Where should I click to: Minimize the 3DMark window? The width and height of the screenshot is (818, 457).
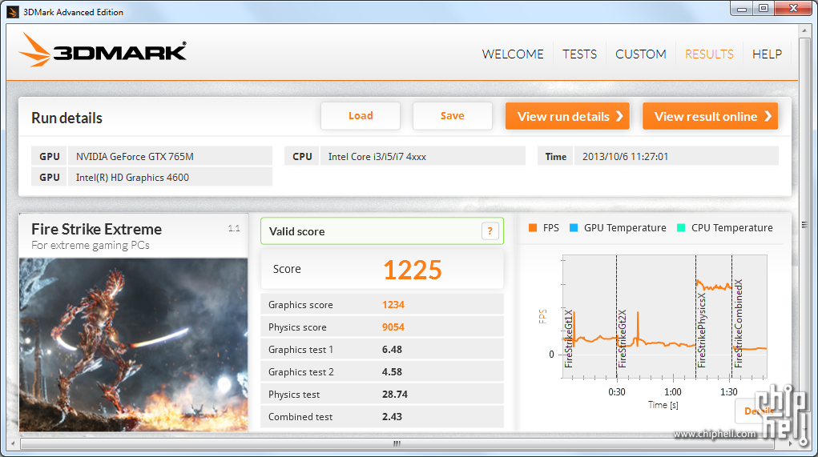coord(742,8)
